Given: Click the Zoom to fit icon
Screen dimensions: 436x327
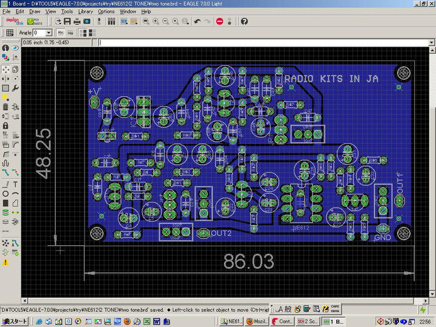Looking at the screenshot, I should (145, 21).
